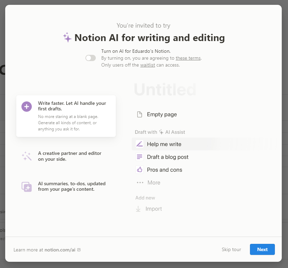
Task: Click the magic wand sparkle icon
Action: (27, 156)
